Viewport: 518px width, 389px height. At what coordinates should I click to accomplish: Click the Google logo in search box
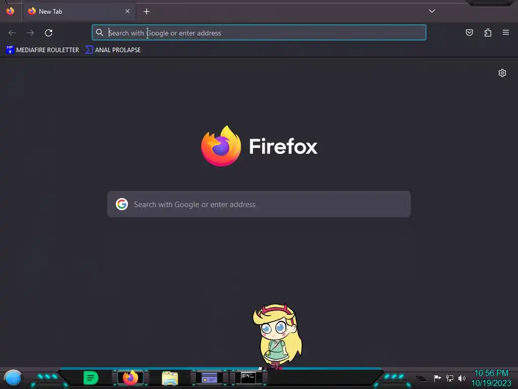(122, 204)
